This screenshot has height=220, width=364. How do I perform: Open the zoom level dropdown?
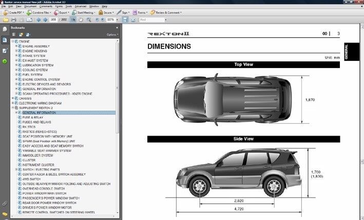pyautogui.click(x=116, y=19)
